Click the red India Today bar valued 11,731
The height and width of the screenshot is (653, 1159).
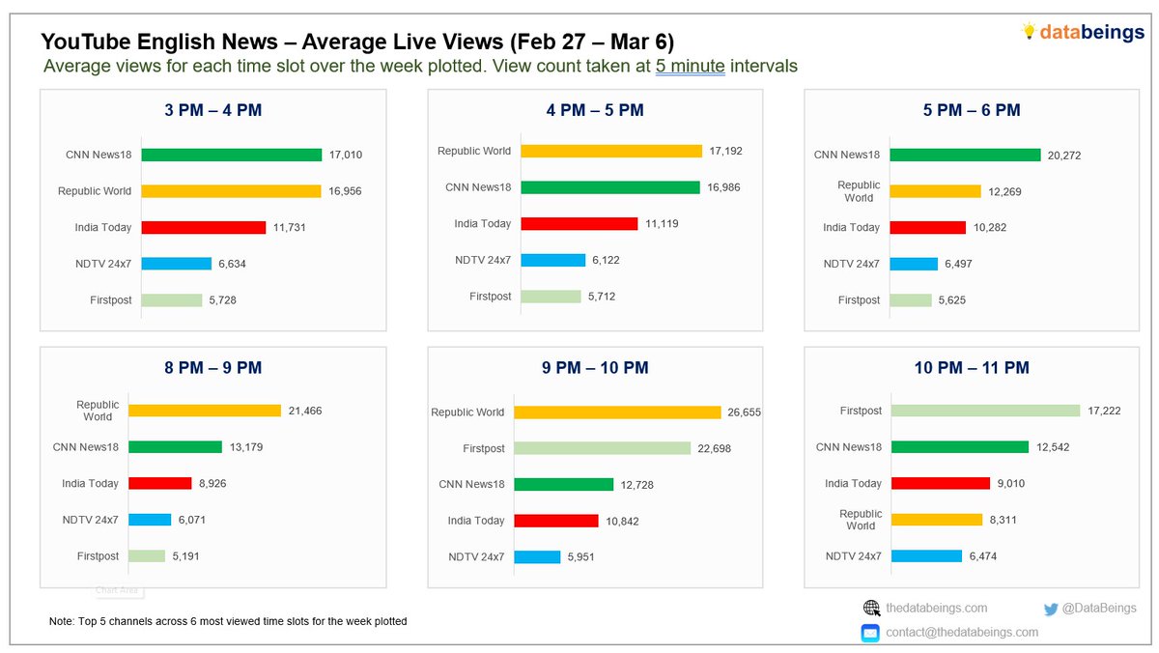point(204,228)
